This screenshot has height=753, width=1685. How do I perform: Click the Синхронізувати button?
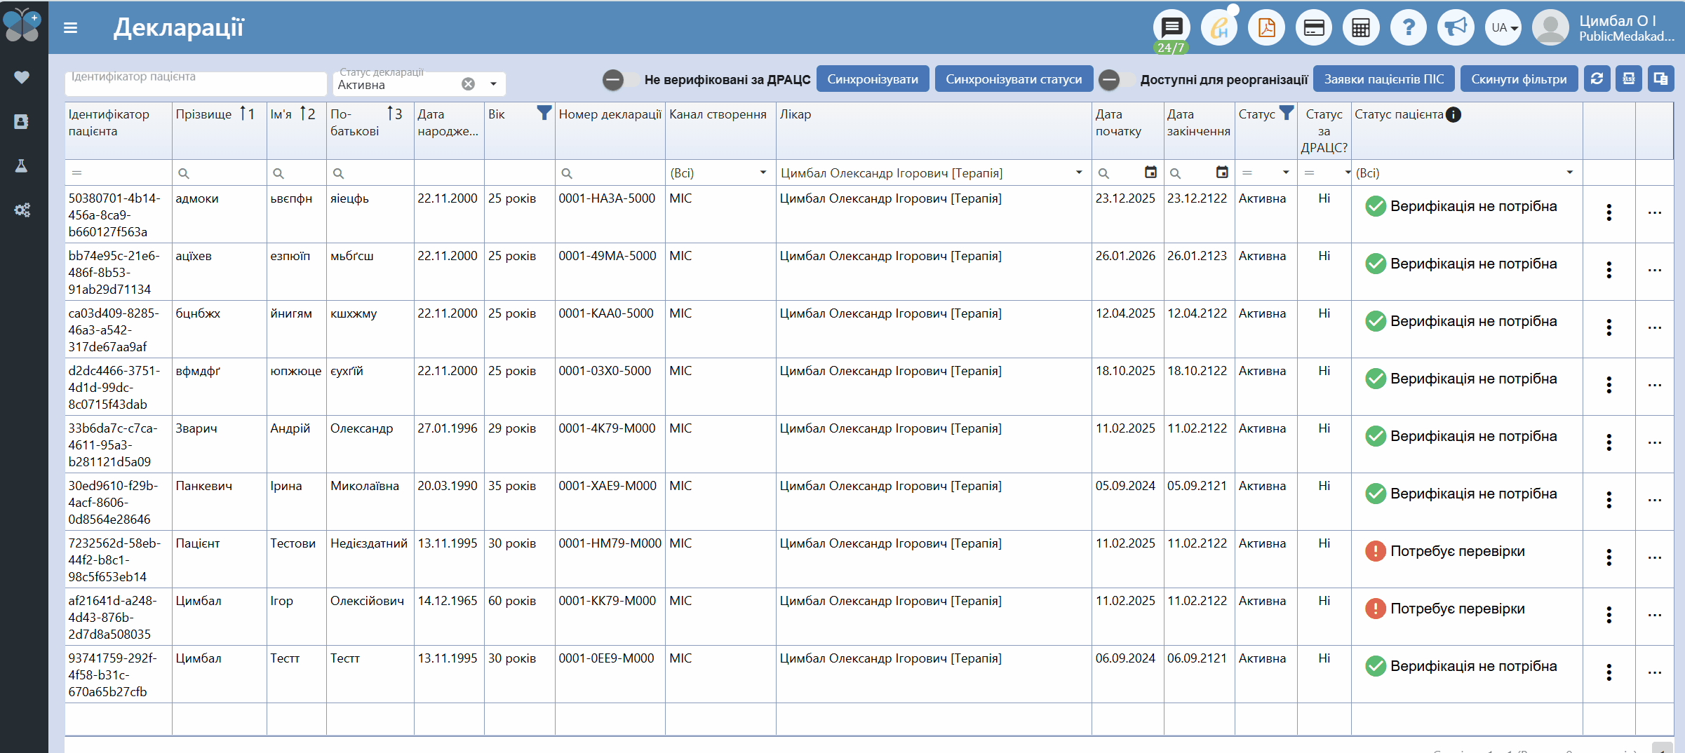pos(873,79)
